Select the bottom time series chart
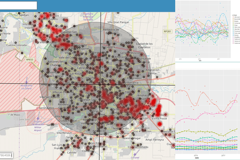 (207, 112)
